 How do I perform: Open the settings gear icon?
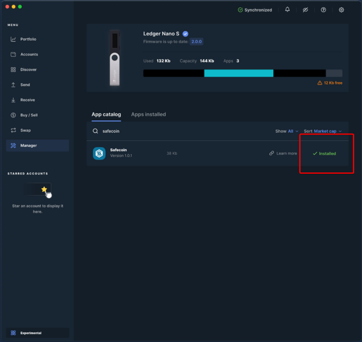pyautogui.click(x=341, y=10)
